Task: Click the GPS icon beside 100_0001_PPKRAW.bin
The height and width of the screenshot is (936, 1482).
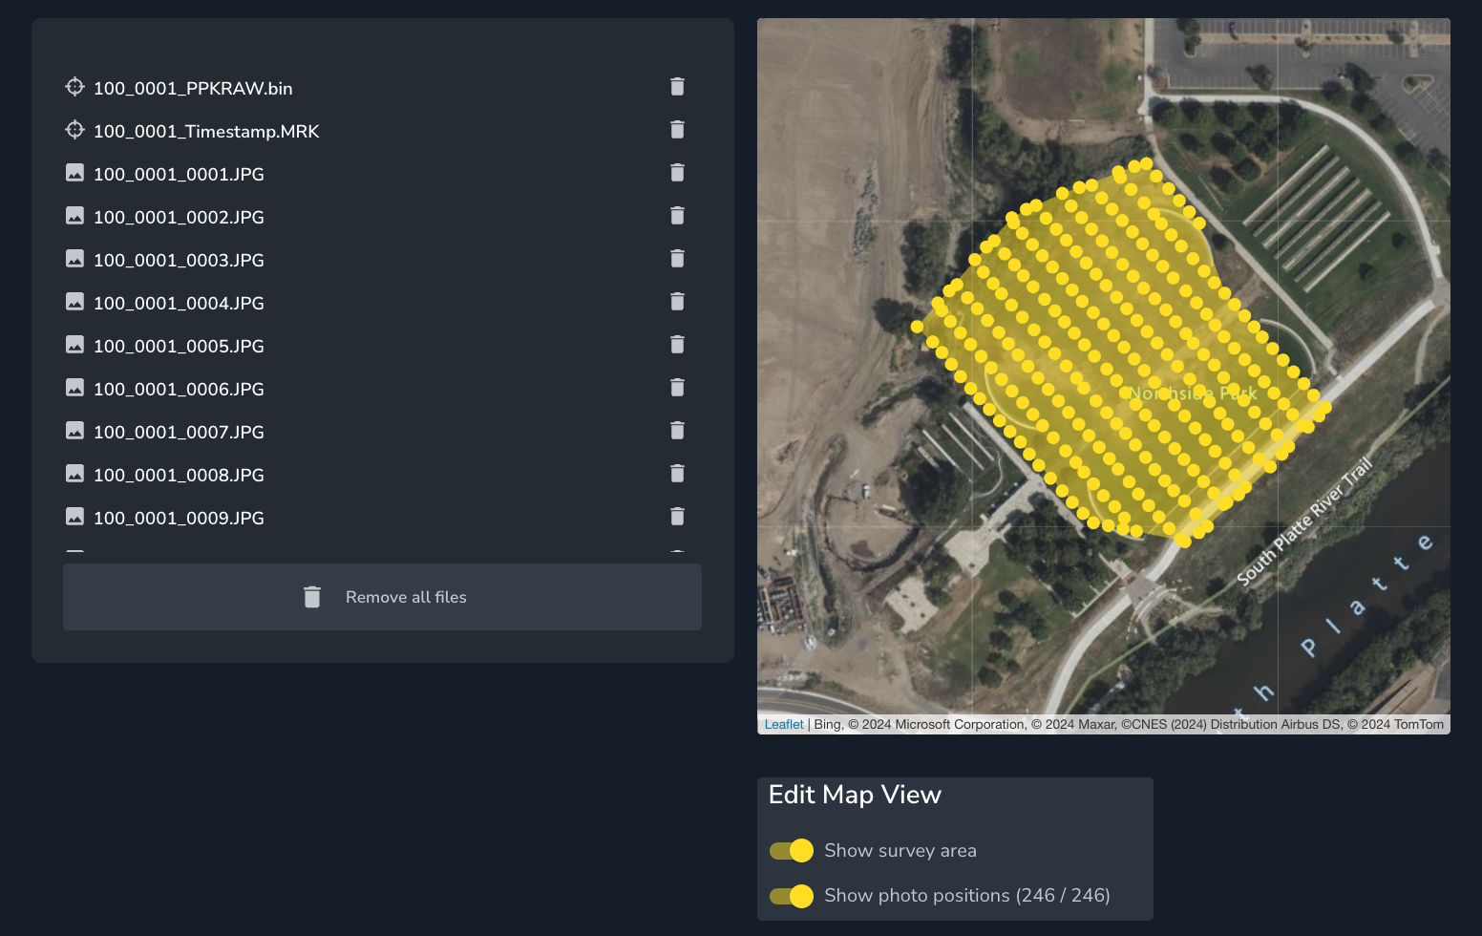Action: [74, 87]
